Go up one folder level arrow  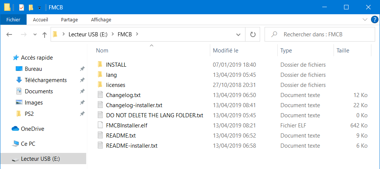(44, 35)
